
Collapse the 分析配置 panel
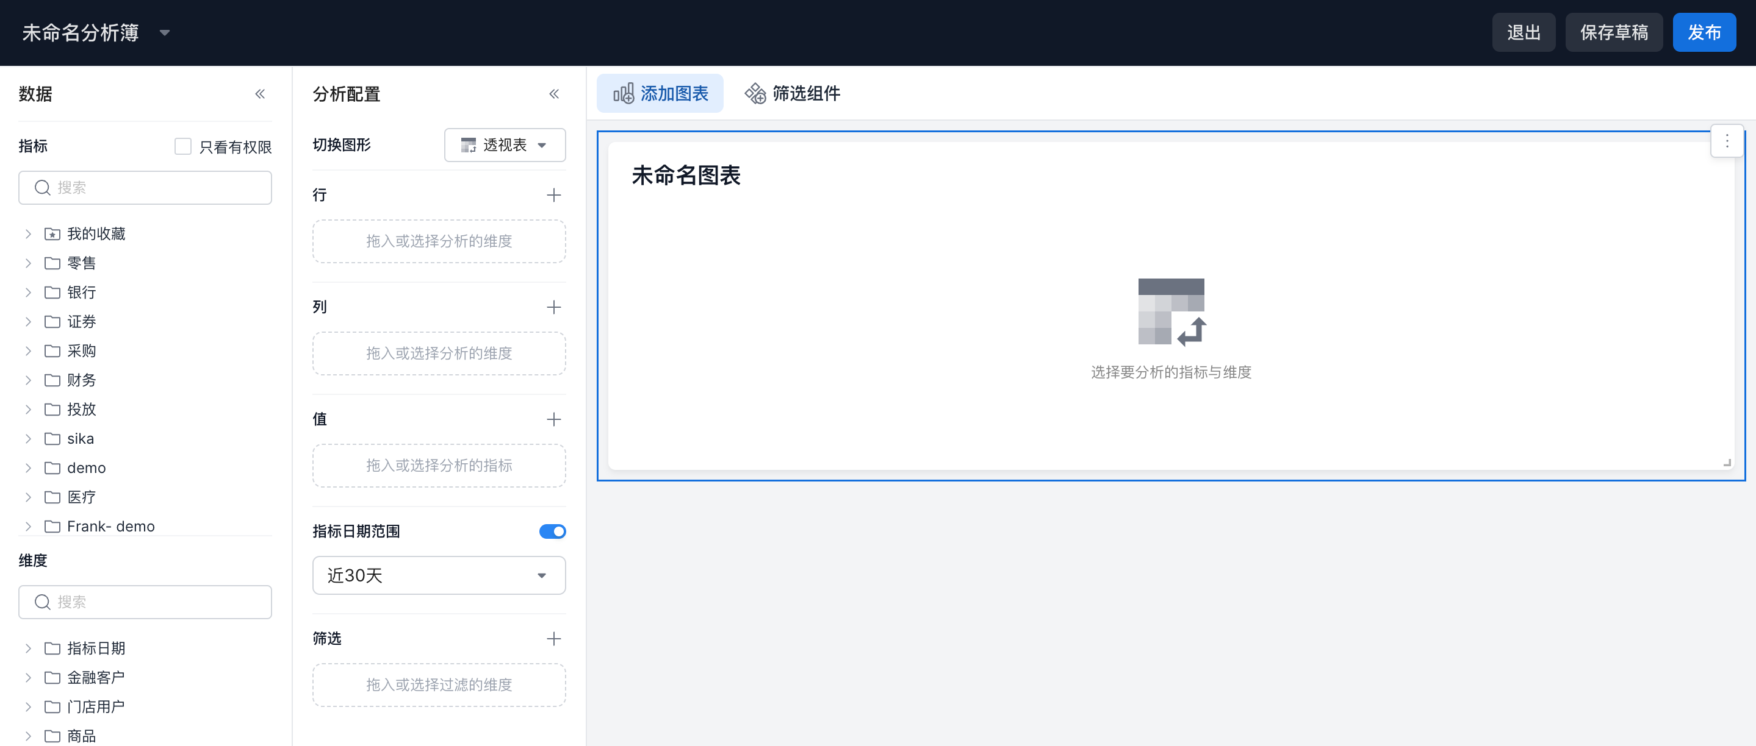pyautogui.click(x=553, y=94)
